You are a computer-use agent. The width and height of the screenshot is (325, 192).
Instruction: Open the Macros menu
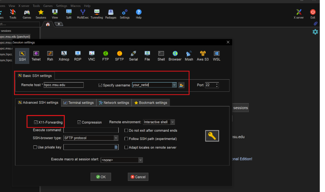click(76, 6)
